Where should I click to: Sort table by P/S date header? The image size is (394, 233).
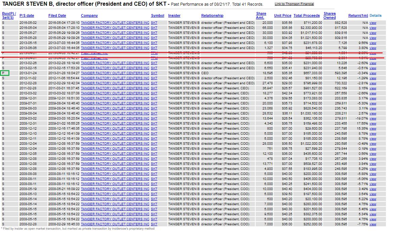[27, 15]
